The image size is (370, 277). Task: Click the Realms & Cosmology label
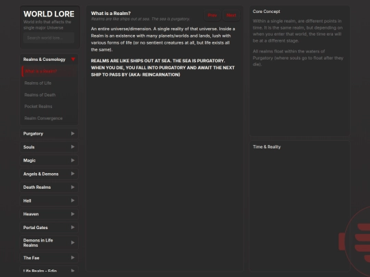(44, 60)
